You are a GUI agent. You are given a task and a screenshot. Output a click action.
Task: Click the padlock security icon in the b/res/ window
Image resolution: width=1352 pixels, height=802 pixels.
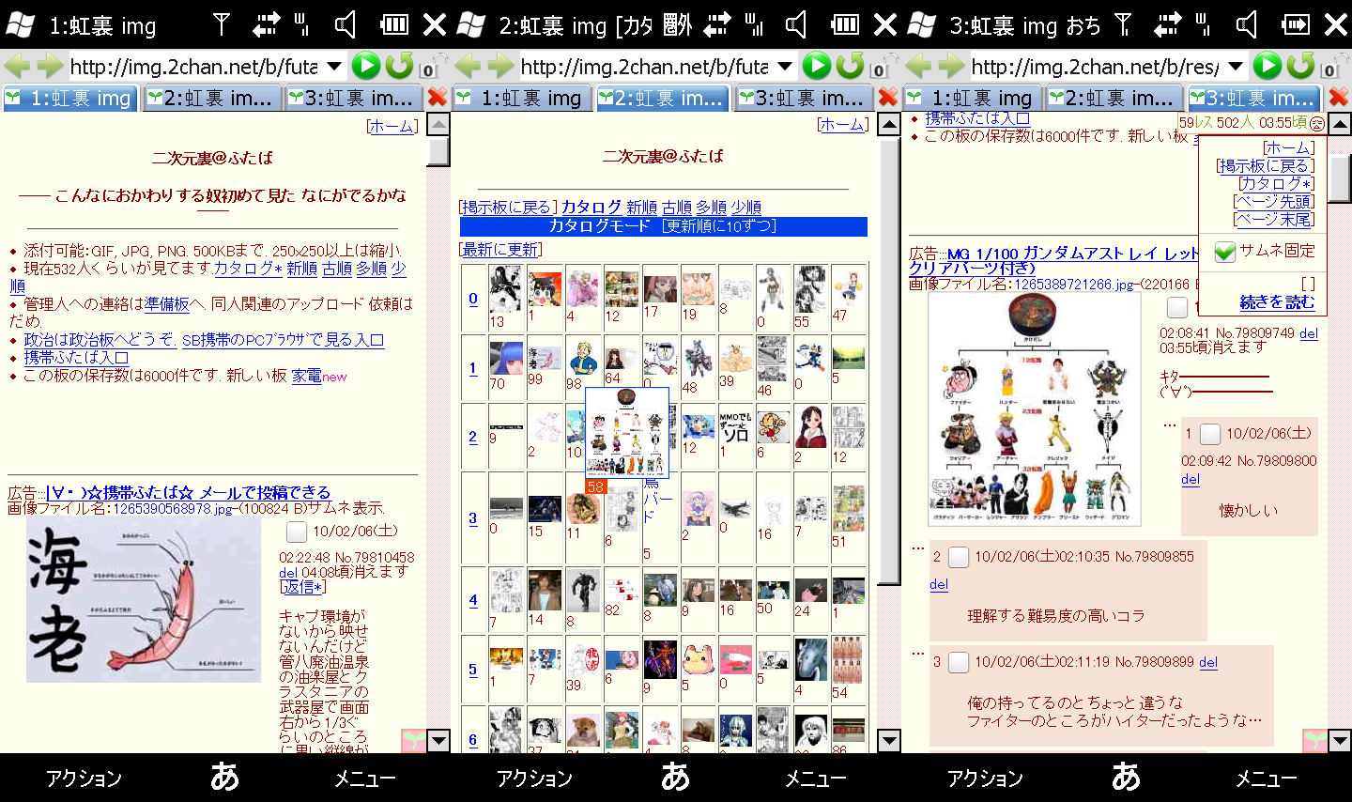click(1331, 67)
